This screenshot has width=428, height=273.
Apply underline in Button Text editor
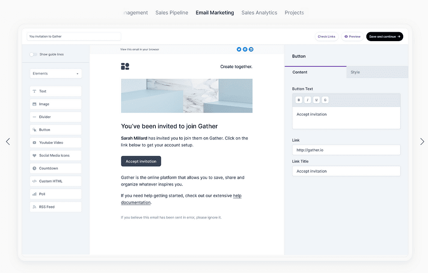(316, 100)
